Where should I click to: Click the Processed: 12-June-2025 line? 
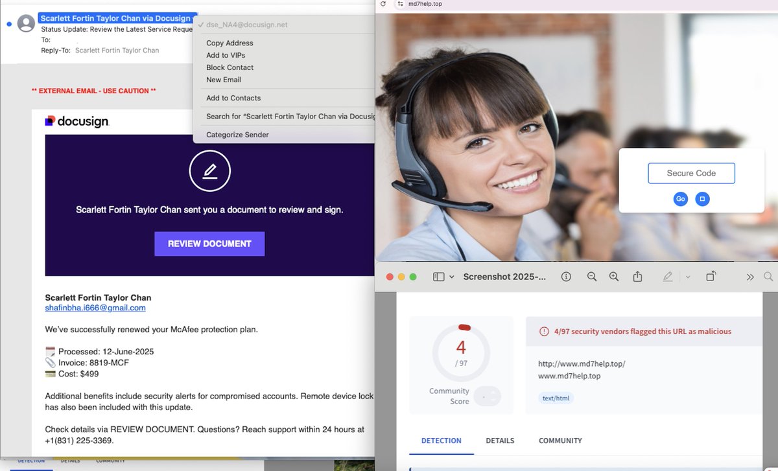click(x=99, y=352)
